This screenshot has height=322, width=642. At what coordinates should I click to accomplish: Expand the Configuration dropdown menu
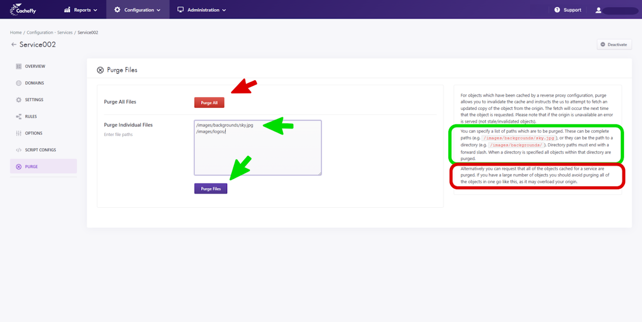(137, 10)
